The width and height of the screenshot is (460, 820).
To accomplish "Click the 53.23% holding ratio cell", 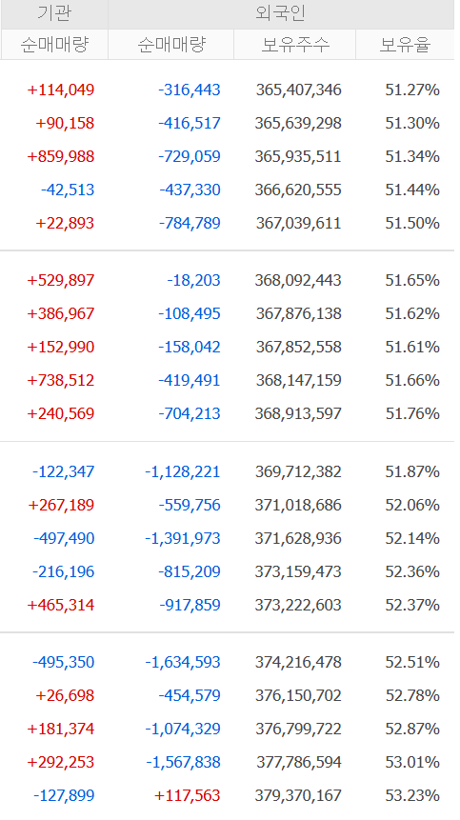I will point(412,796).
